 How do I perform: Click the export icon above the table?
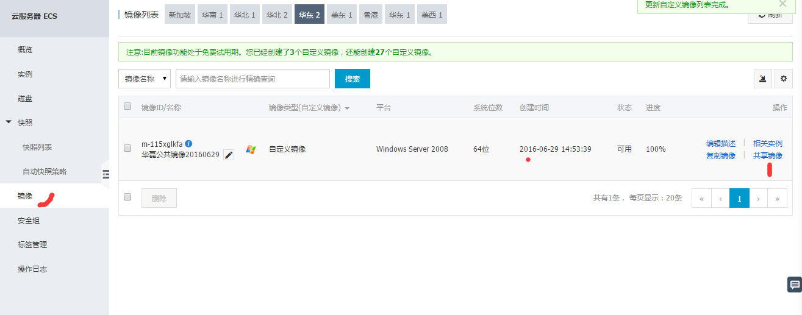pos(762,79)
